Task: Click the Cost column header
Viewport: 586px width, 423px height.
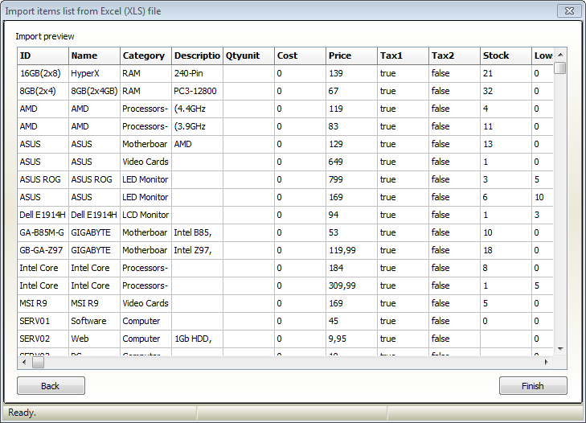Action: coord(300,55)
